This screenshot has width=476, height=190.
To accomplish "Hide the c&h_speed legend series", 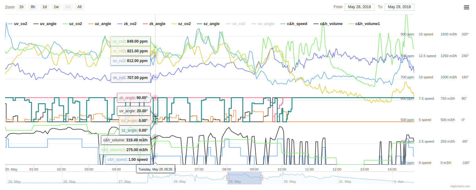I will (x=294, y=24).
